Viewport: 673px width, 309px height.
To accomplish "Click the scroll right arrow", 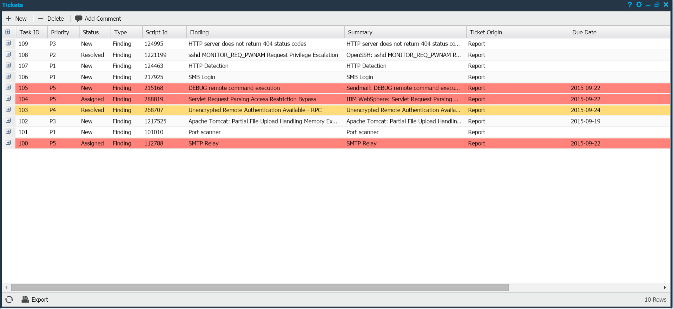I will tap(665, 288).
